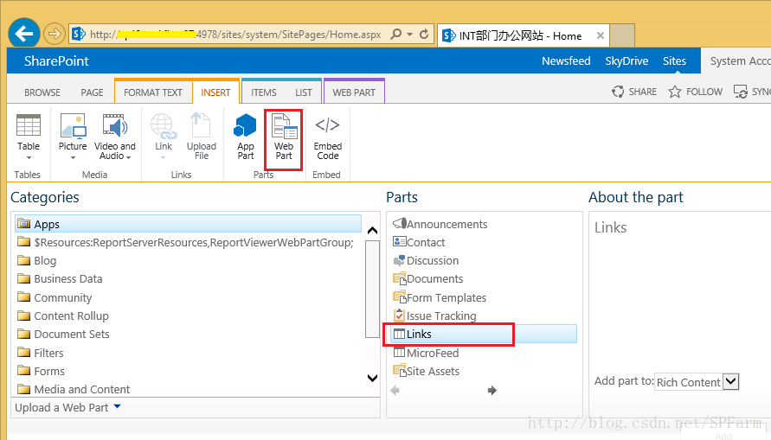Screen dimensions: 771x440
Task: Open the SkyDrive link
Action: [626, 61]
